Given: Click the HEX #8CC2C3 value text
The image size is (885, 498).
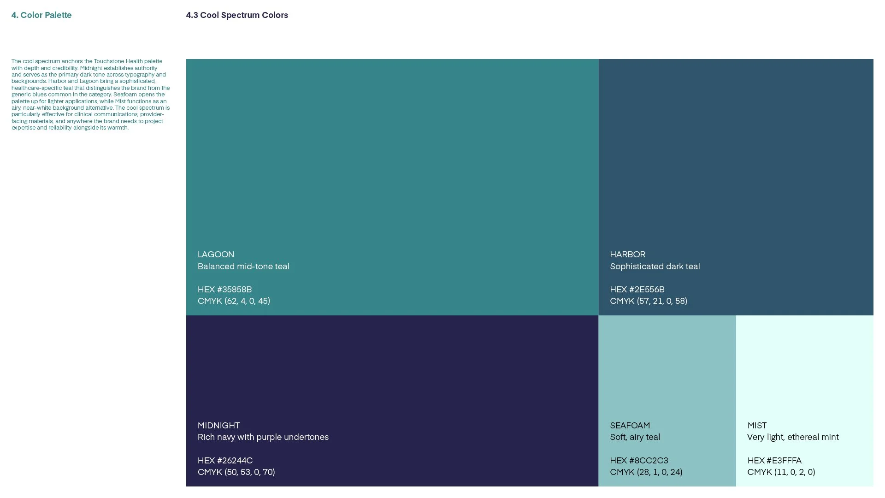Looking at the screenshot, I should click(x=639, y=461).
